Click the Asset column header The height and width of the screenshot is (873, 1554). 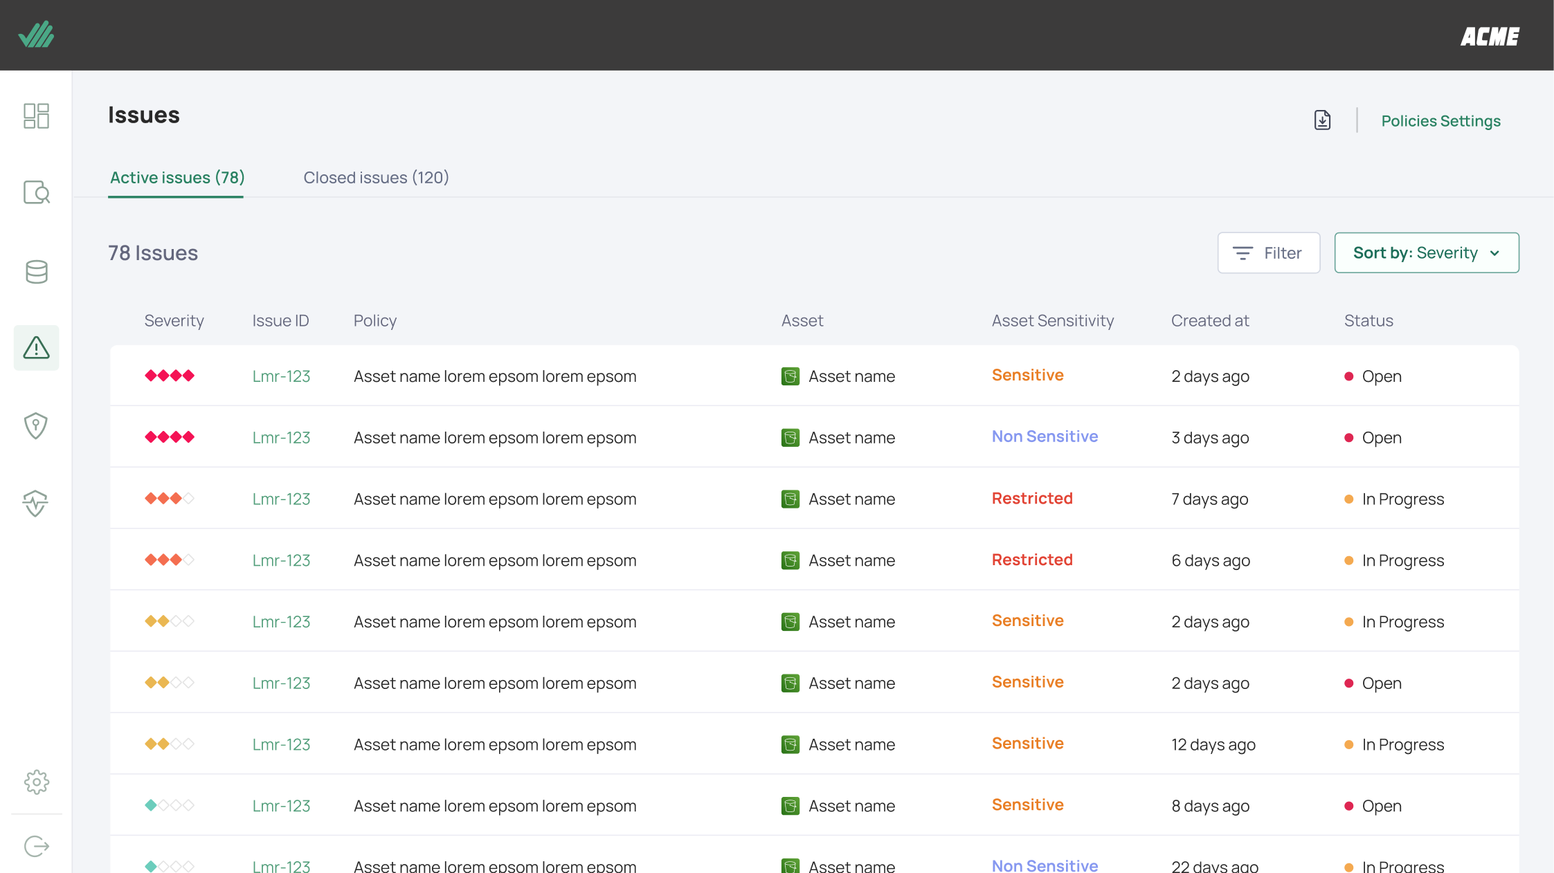tap(802, 321)
